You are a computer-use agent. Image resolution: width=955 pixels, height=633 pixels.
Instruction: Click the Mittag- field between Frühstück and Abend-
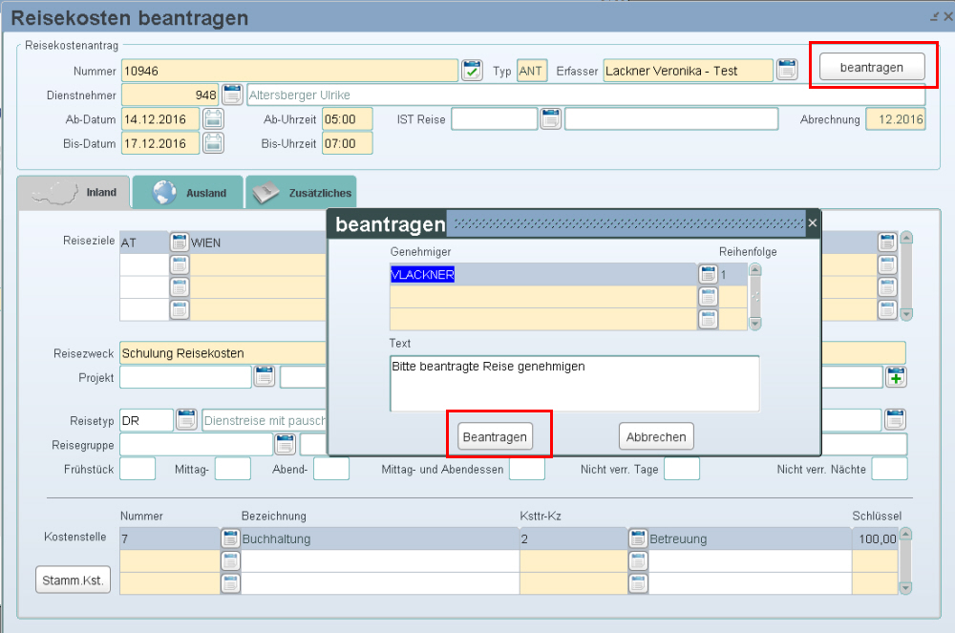coord(233,470)
